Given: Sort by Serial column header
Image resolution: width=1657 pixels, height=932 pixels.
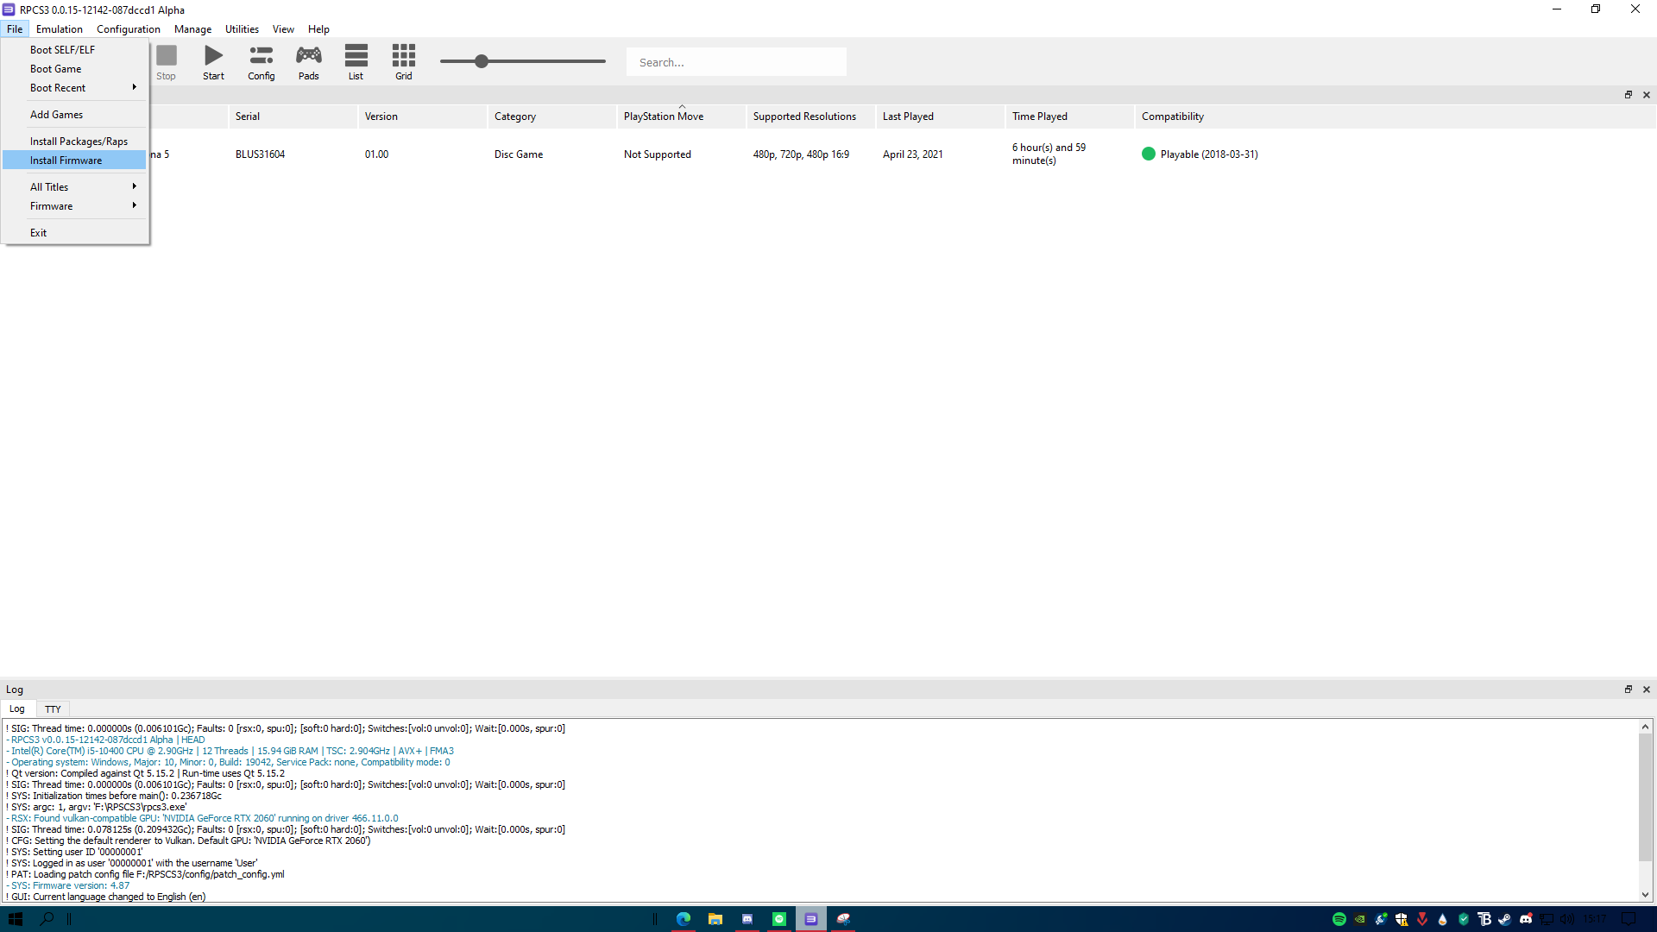Looking at the screenshot, I should click(x=293, y=116).
